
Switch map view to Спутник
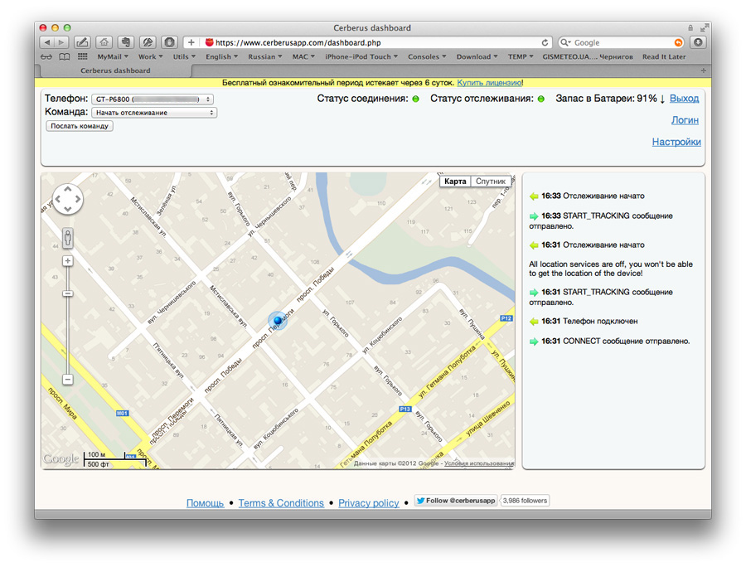click(491, 181)
